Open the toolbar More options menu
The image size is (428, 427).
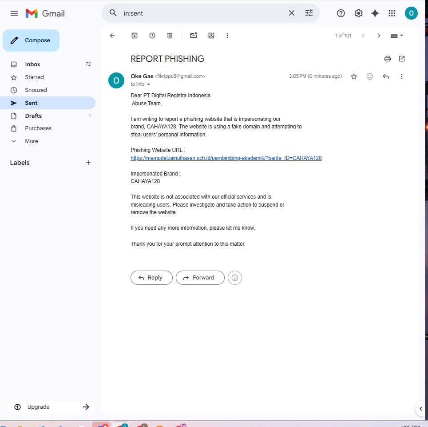tap(227, 36)
